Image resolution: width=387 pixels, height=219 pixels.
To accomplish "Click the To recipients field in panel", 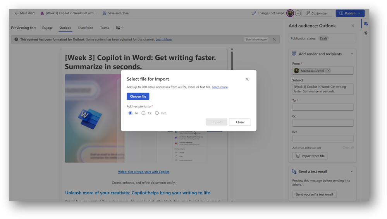I will [x=323, y=107].
